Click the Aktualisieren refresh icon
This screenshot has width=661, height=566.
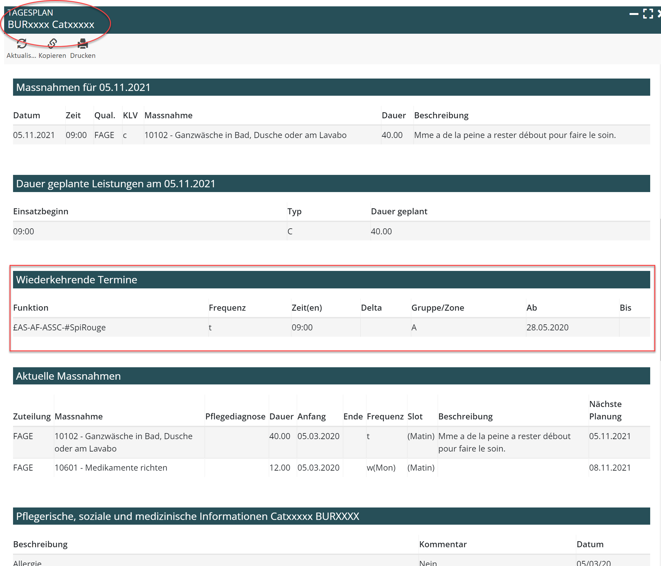(21, 44)
